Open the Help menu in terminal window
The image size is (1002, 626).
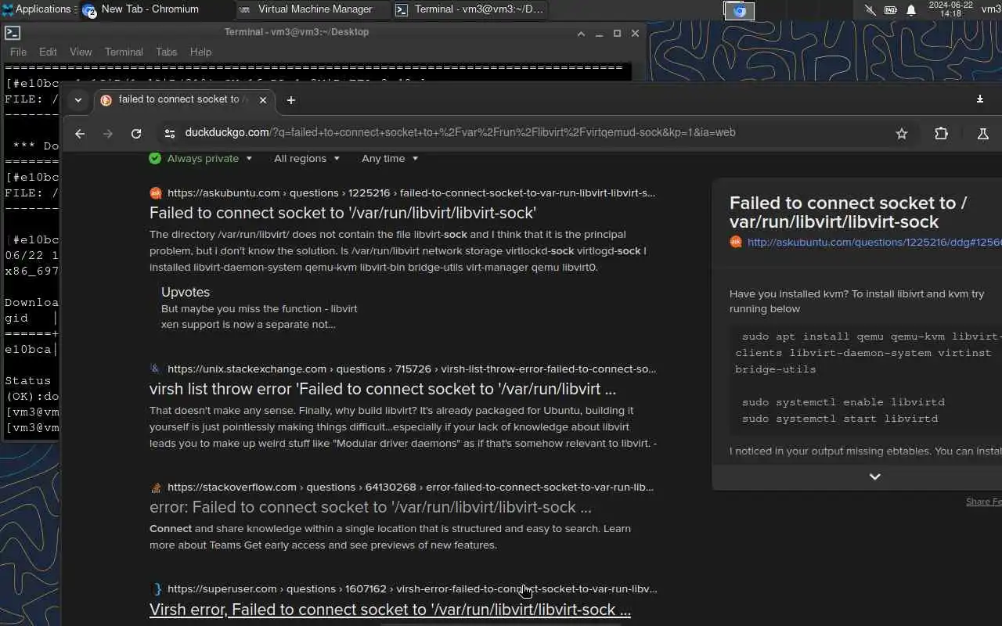click(x=200, y=52)
